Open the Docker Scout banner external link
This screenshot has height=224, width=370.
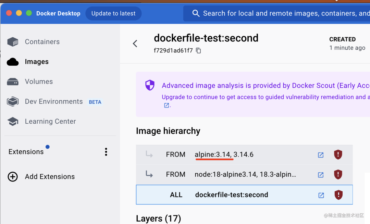166,105
